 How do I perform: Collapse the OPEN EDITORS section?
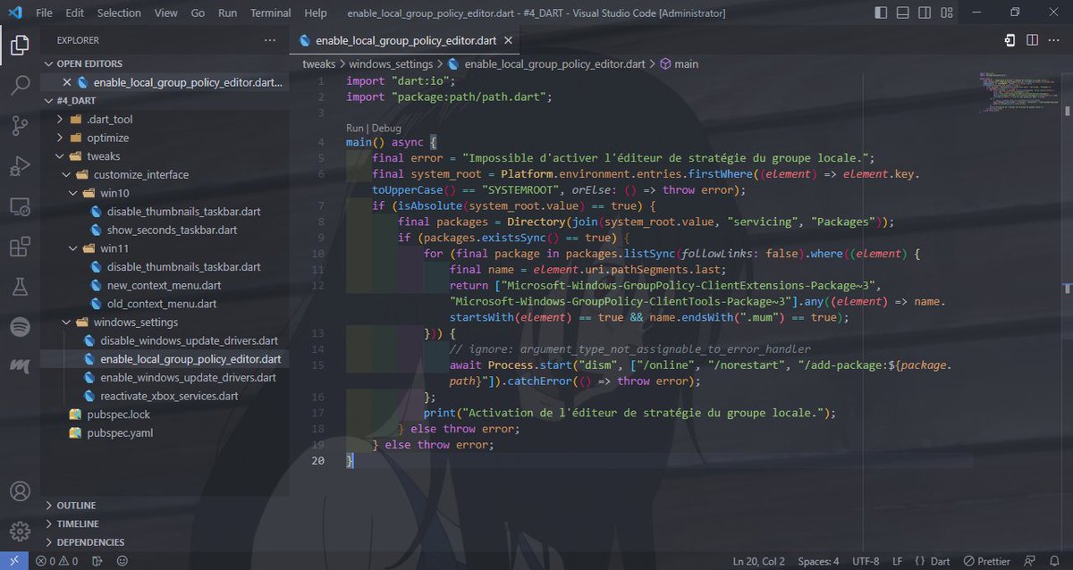coord(165,63)
